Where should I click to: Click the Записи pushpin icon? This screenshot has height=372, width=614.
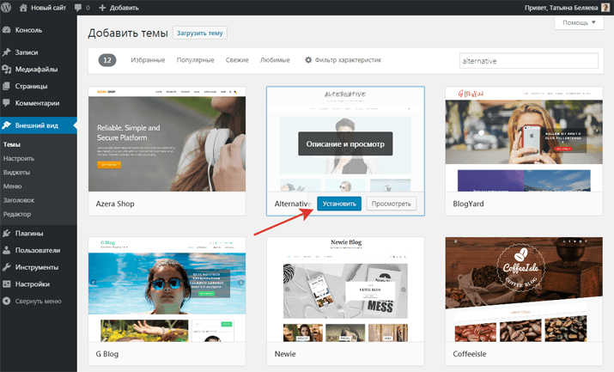click(6, 52)
